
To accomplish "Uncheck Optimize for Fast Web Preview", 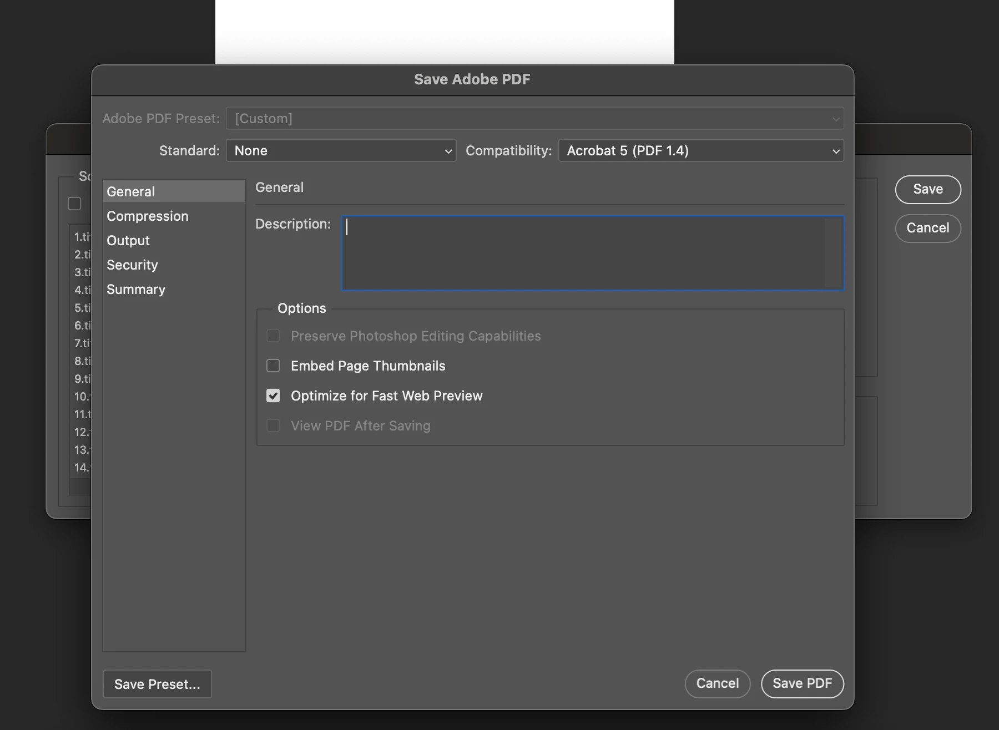I will 273,396.
